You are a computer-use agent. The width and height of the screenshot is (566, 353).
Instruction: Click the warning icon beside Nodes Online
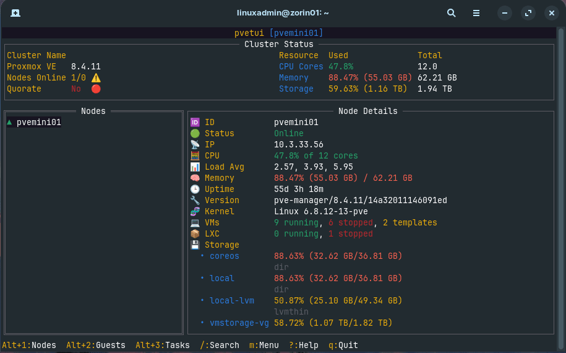(96, 78)
